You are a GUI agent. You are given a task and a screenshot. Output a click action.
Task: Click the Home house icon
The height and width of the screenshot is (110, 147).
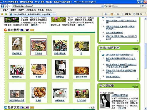coord(106,14)
